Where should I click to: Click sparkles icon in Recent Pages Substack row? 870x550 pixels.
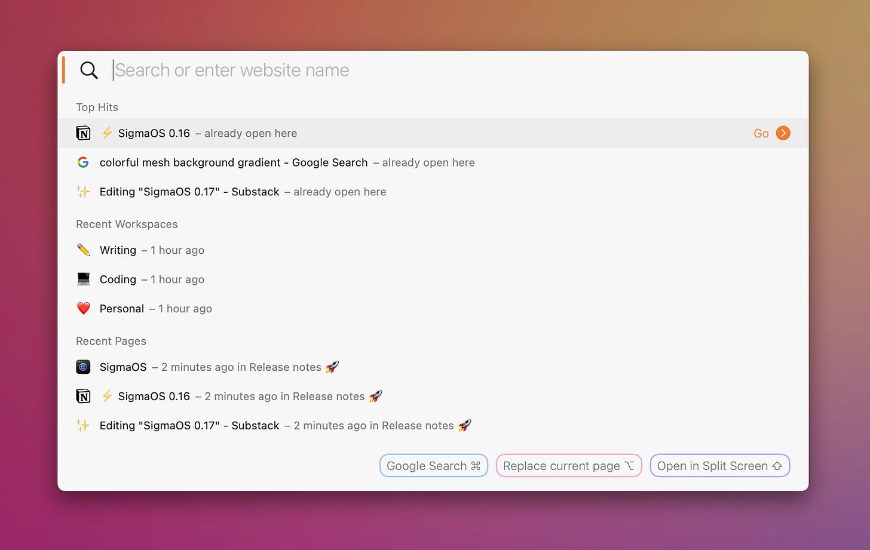(x=83, y=426)
